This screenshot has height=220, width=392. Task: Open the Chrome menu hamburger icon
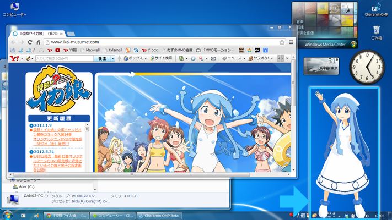pyautogui.click(x=291, y=42)
